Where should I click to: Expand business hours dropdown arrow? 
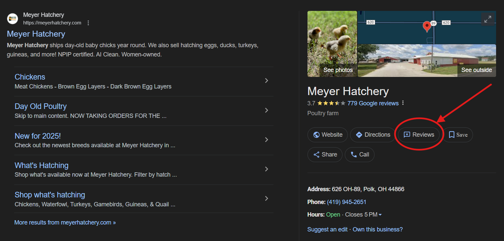pyautogui.click(x=380, y=215)
